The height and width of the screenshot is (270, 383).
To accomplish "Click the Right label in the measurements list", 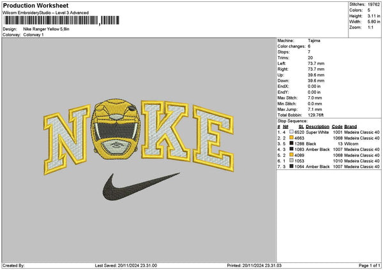I will [283, 69].
